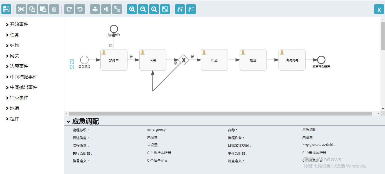Click the redo arrow icon in the toolbar
Screen dimensions: 385x174
coord(69,9)
